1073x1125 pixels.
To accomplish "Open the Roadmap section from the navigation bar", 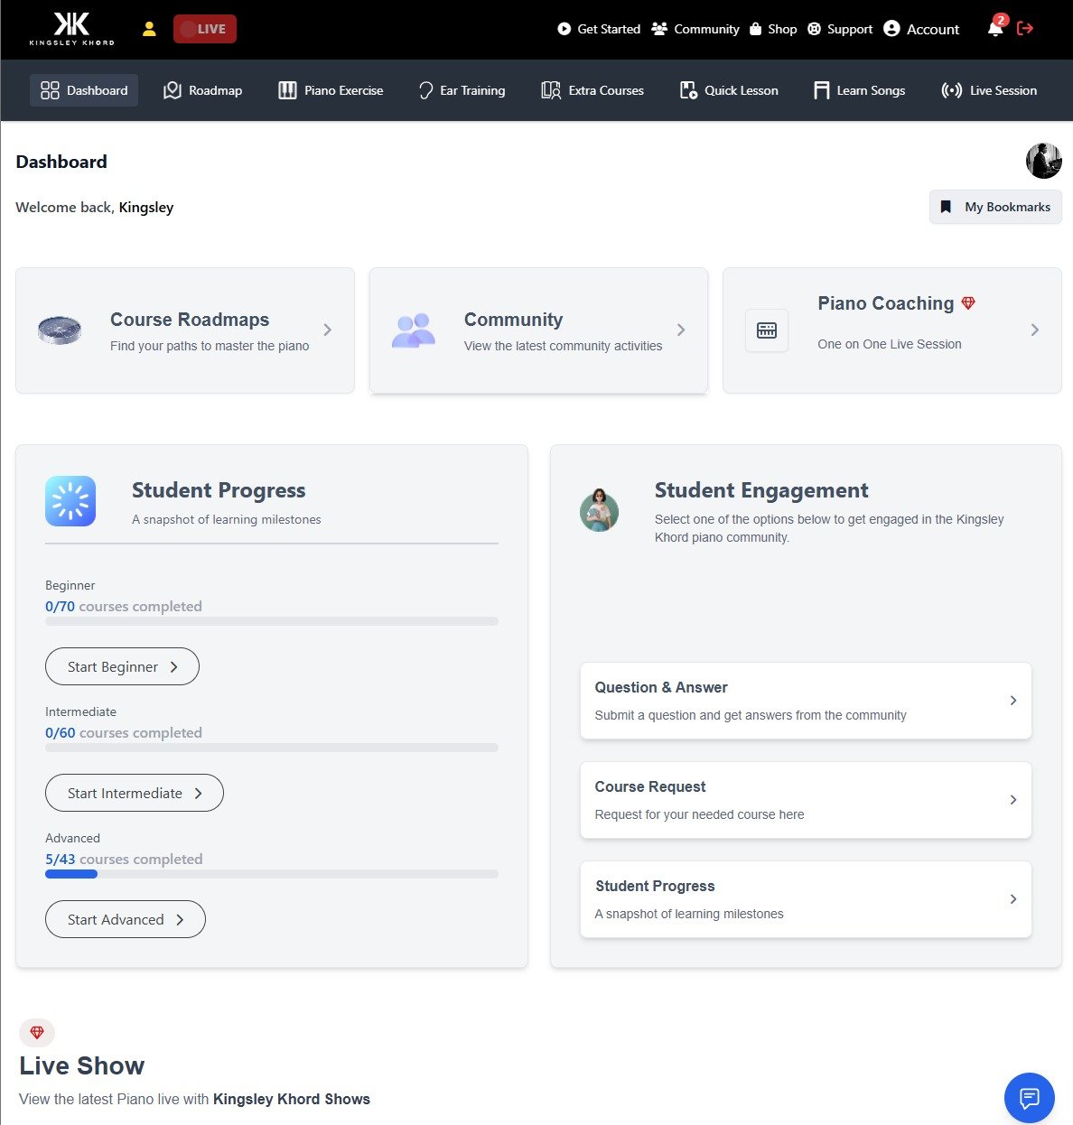I will [x=202, y=90].
